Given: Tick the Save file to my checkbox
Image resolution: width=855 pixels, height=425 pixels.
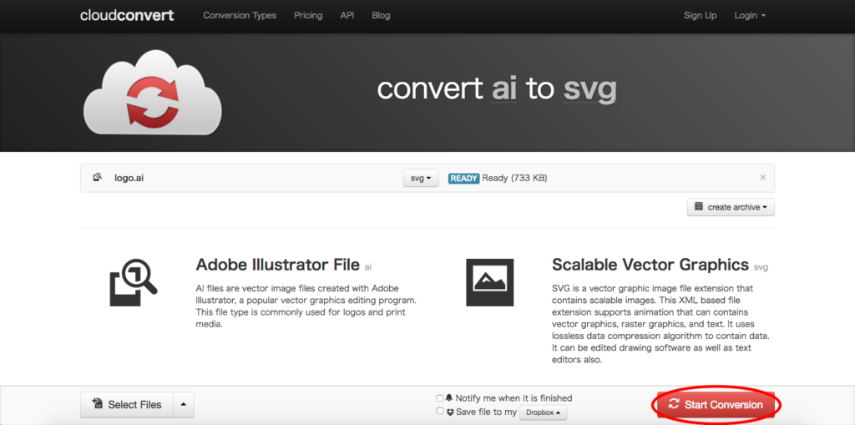Looking at the screenshot, I should click(x=440, y=412).
